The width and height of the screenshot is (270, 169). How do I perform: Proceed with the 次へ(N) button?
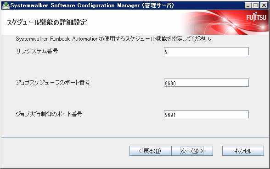[192, 151]
